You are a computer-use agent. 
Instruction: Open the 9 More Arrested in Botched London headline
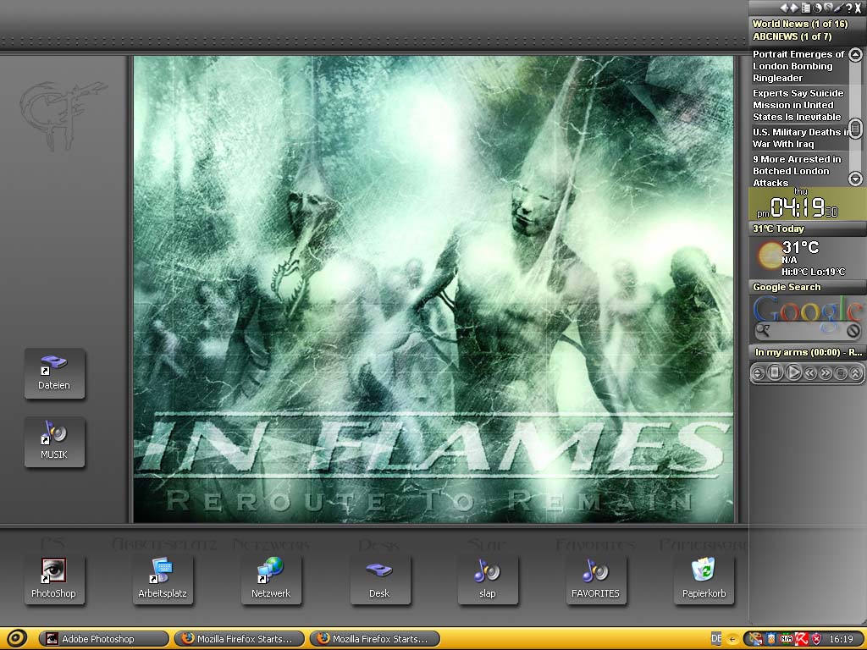(797, 171)
